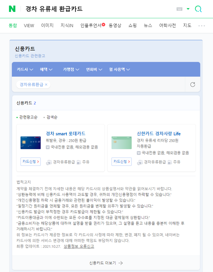Image resolution: width=213 pixels, height=272 pixels.
Task: Expand the 월 사용액 filter dropdown
Action: coord(119,69)
